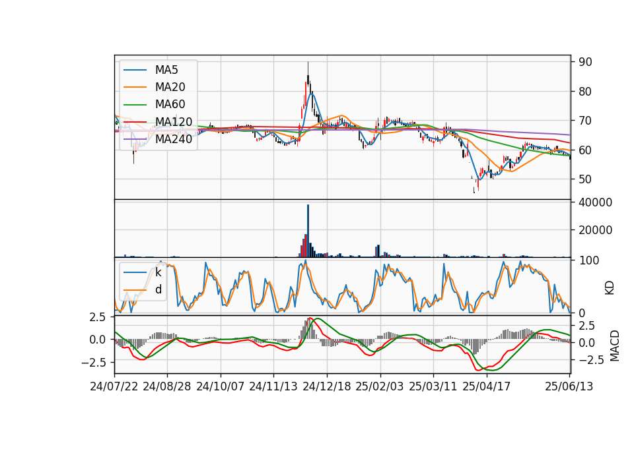Click the 25/06/13 date axis label

(569, 386)
